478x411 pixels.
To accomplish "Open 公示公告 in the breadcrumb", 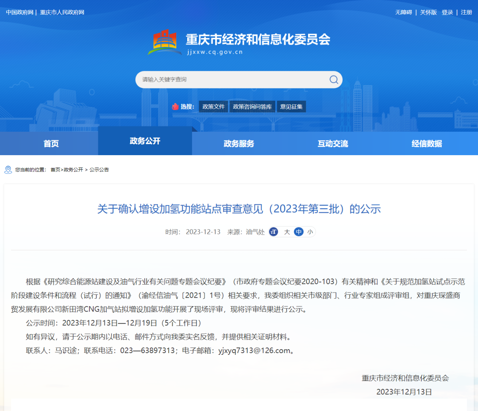I will pyautogui.click(x=99, y=170).
